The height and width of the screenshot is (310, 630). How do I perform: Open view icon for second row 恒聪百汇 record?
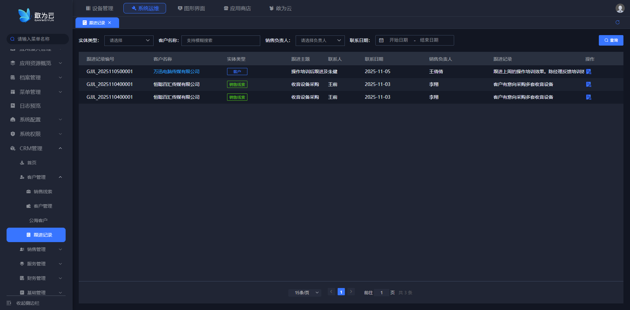(589, 84)
